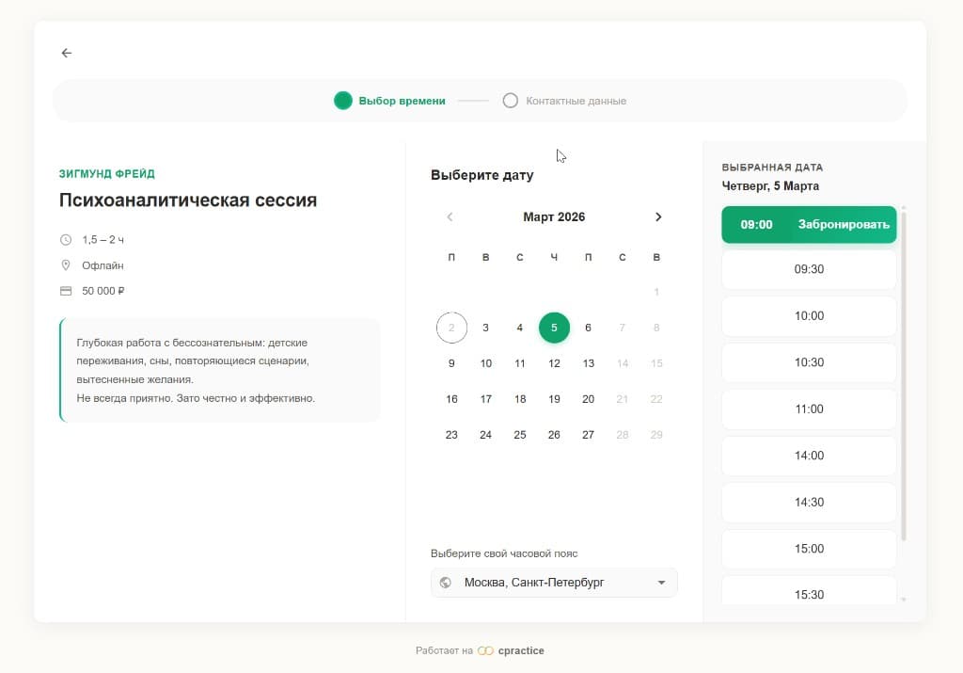This screenshot has height=673, width=963.
Task: Select March 12 on the calendar
Action: [x=554, y=362]
